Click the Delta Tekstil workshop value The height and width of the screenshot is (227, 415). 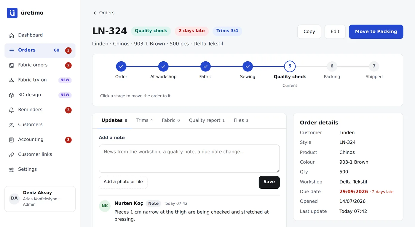click(353, 182)
